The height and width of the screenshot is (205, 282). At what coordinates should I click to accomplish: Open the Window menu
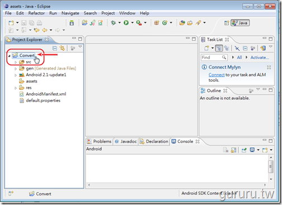tap(128, 13)
